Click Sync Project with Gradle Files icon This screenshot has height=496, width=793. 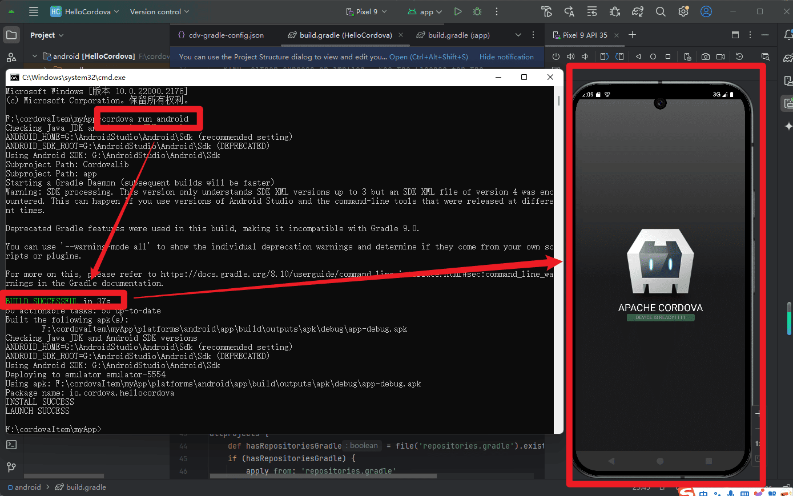tap(638, 11)
